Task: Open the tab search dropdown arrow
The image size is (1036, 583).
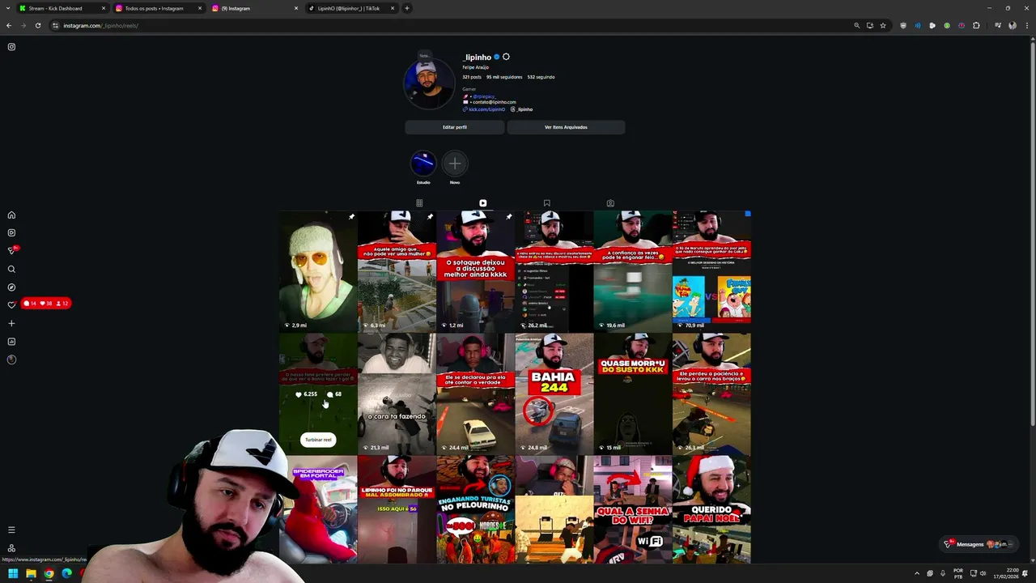Action: pyautogui.click(x=8, y=8)
